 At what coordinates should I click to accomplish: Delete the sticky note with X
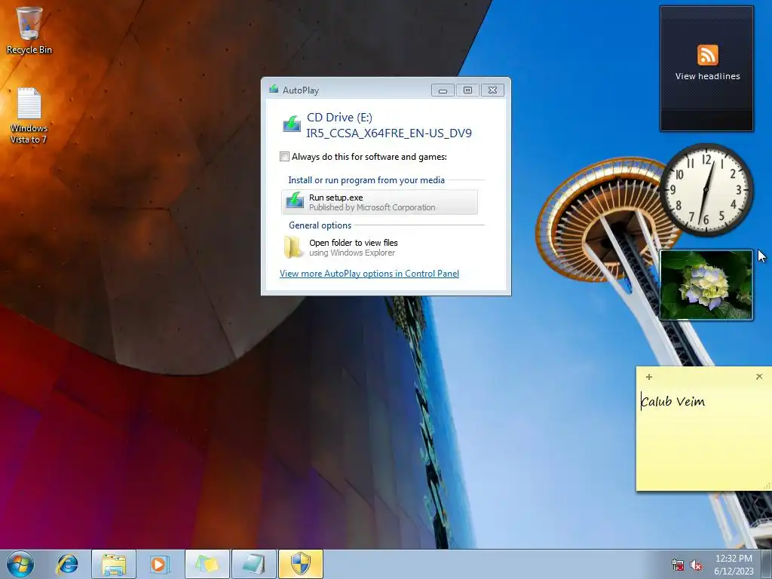coord(759,377)
